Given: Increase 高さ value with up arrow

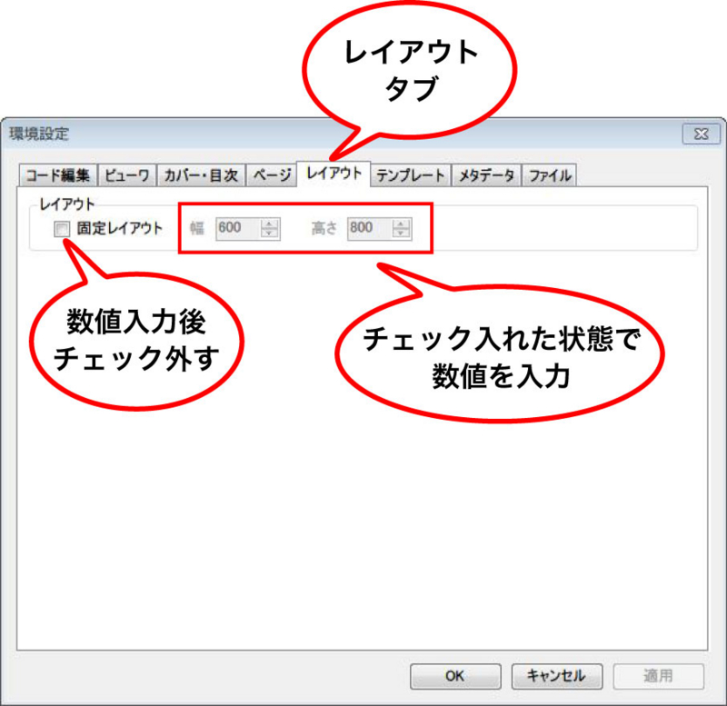Looking at the screenshot, I should point(402,224).
